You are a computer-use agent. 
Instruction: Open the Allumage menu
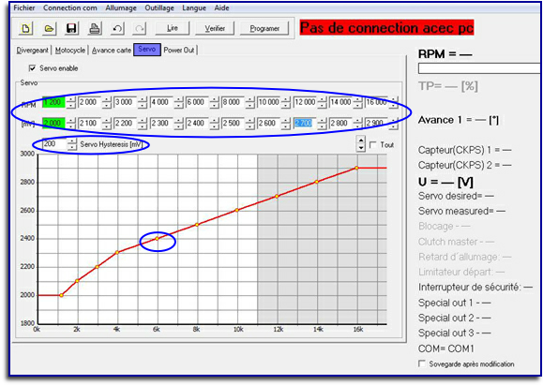121,7
